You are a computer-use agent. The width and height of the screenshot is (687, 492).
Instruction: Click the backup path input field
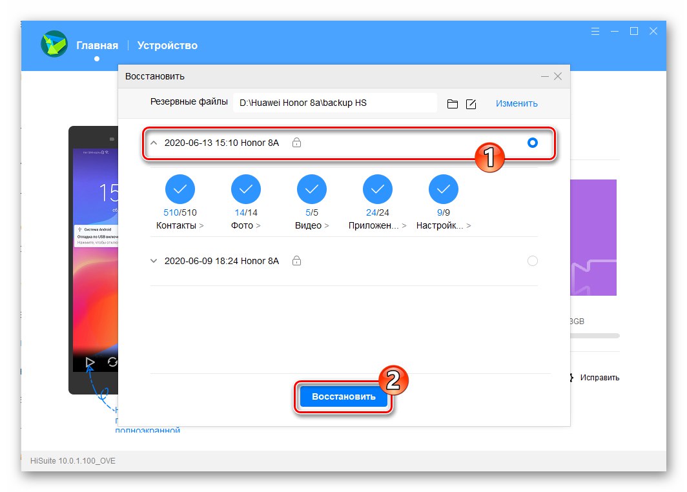point(335,103)
